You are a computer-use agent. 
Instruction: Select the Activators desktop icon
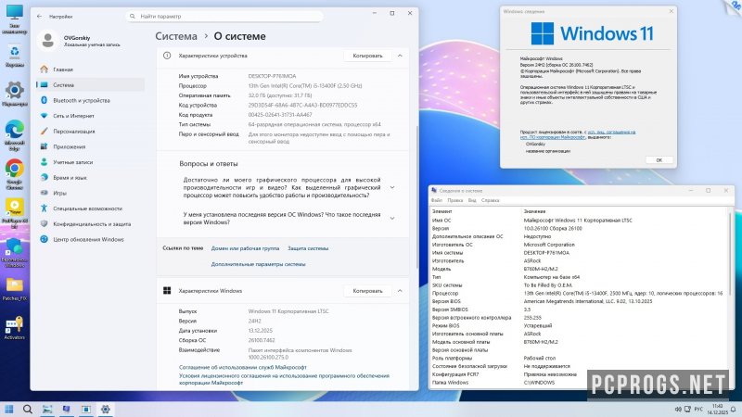pyautogui.click(x=15, y=328)
